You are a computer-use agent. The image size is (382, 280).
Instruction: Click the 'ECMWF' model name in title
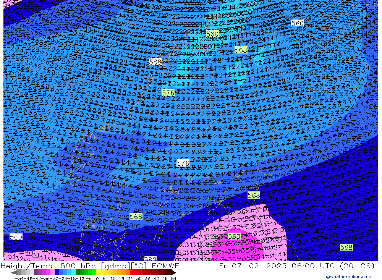[x=165, y=265]
